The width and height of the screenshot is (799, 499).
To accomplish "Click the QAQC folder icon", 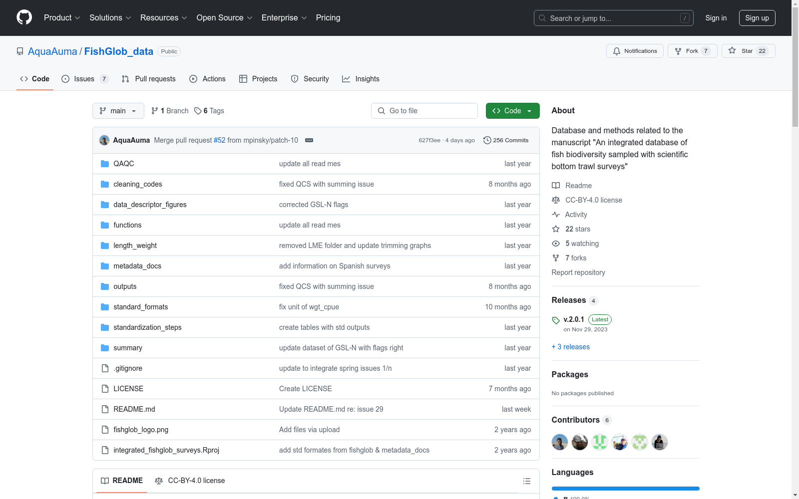I will [x=105, y=164].
